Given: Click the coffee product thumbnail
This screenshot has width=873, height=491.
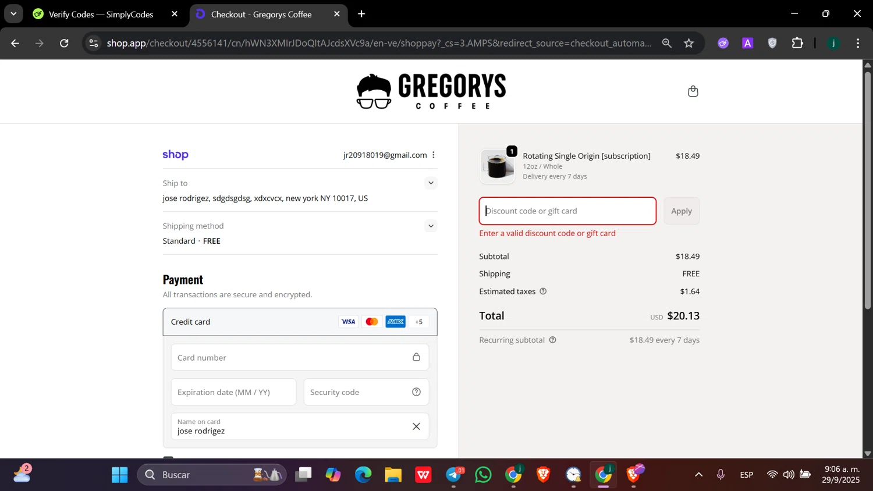Looking at the screenshot, I should [x=497, y=166].
